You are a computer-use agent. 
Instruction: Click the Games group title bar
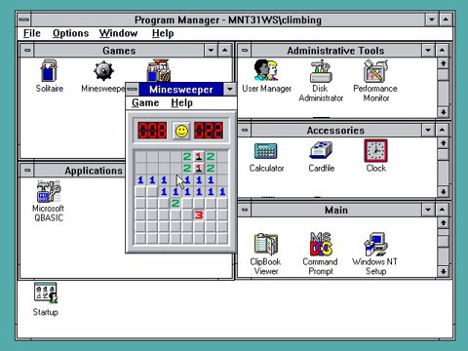[119, 51]
